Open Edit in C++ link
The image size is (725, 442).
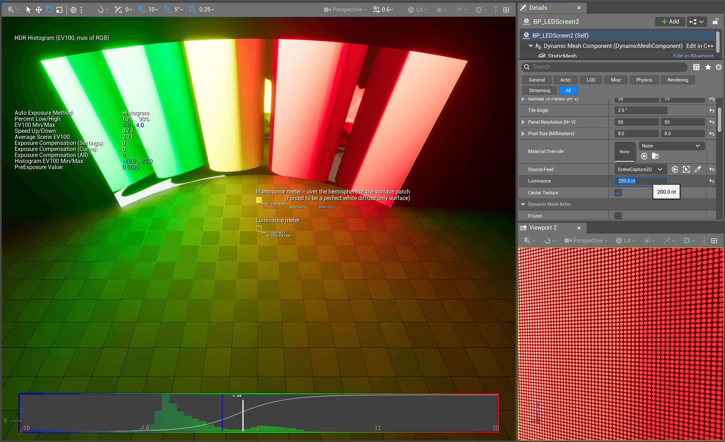coord(699,46)
